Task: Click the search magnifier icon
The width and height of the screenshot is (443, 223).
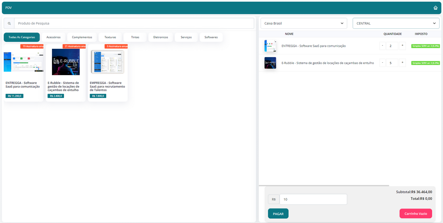Action: pos(9,24)
